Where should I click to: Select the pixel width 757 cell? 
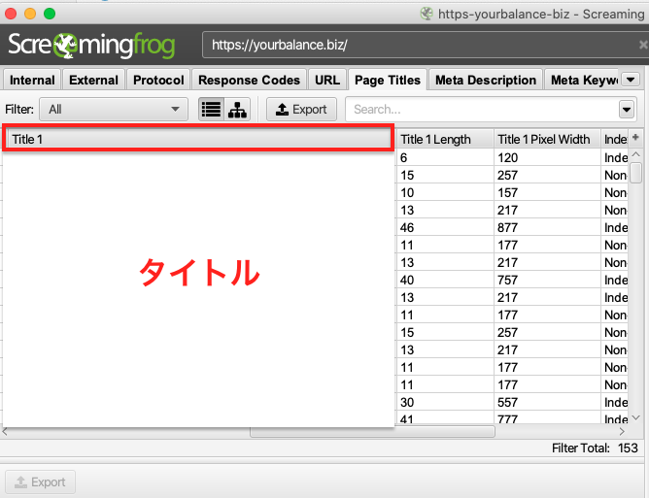(547, 280)
